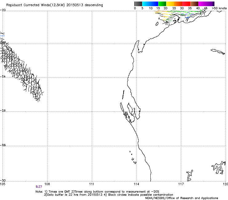Pick the yellow 20–25 knots legend segment
Image resolution: width=228 pixels, height=200 pixels.
click(170, 4)
